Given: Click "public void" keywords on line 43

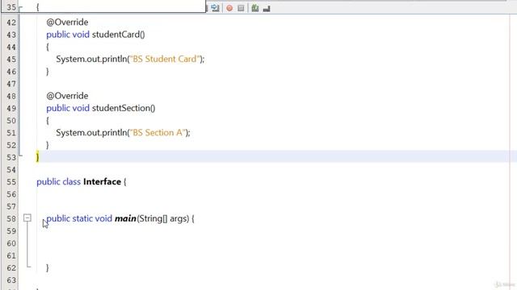Looking at the screenshot, I should [68, 35].
